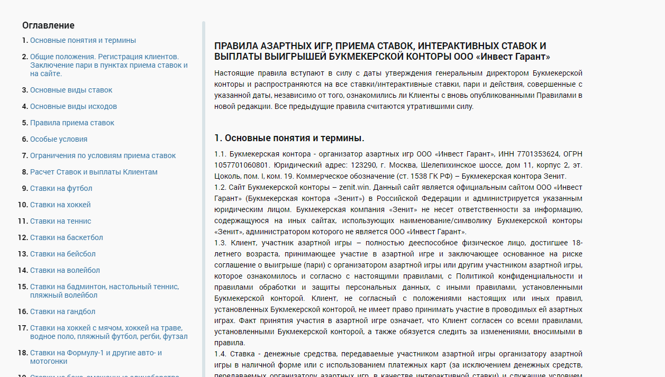Click paragraph 1.1 about 'Букмекерская контора'
665x377 pixels.
[398, 165]
